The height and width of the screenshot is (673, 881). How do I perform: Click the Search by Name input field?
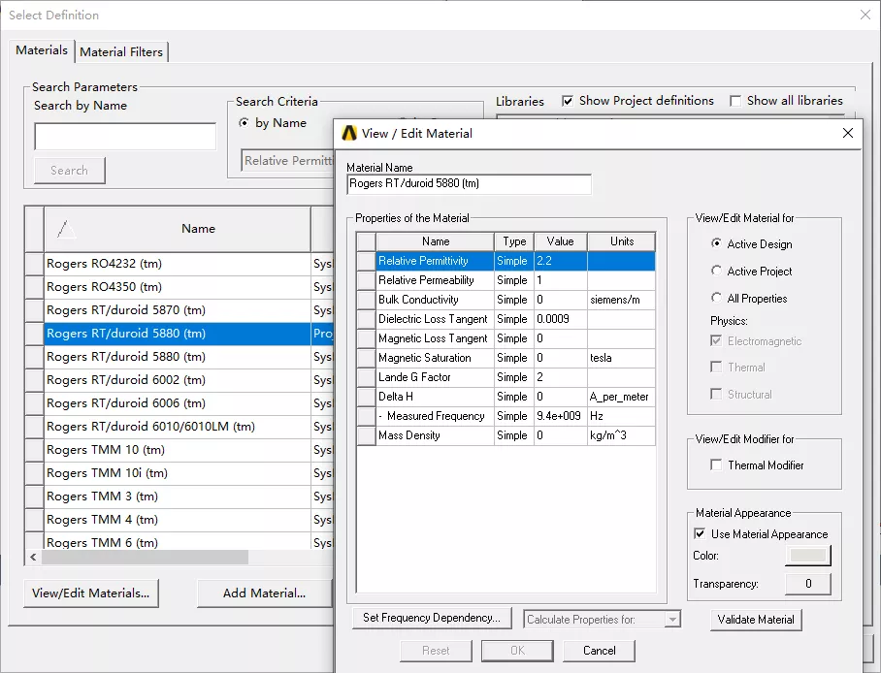coord(125,137)
